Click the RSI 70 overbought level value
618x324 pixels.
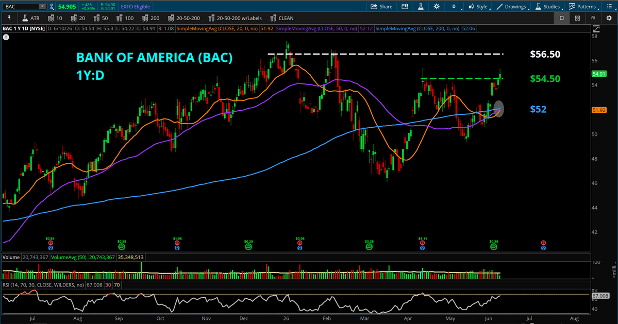coord(117,285)
